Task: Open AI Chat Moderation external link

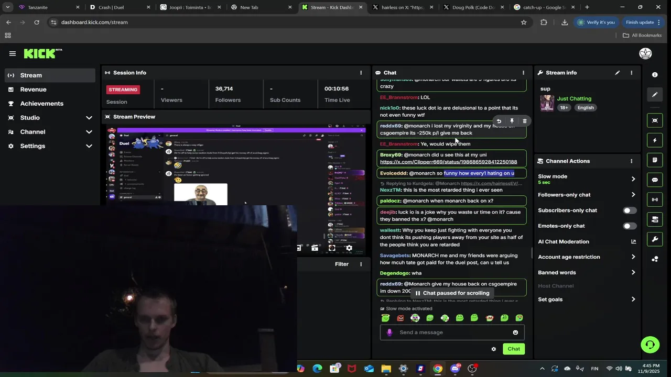Action: pos(633,242)
